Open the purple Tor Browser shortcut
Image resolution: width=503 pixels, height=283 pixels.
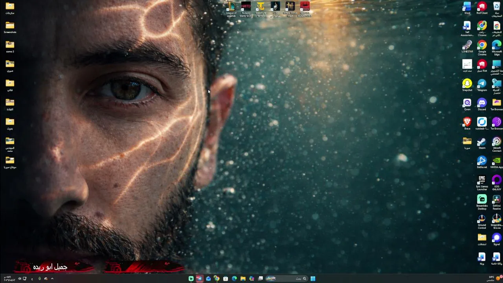[x=497, y=123]
